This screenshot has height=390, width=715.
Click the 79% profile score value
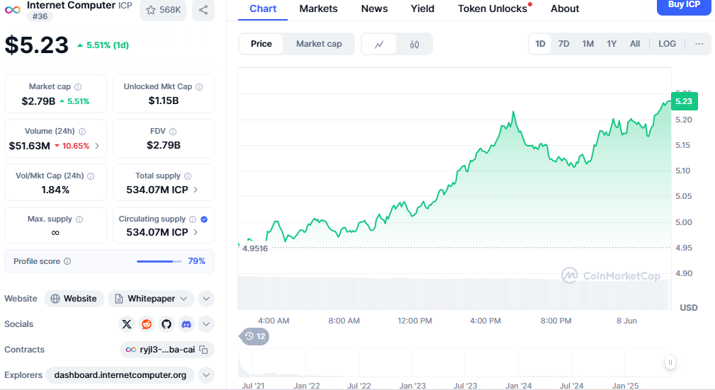pyautogui.click(x=196, y=261)
